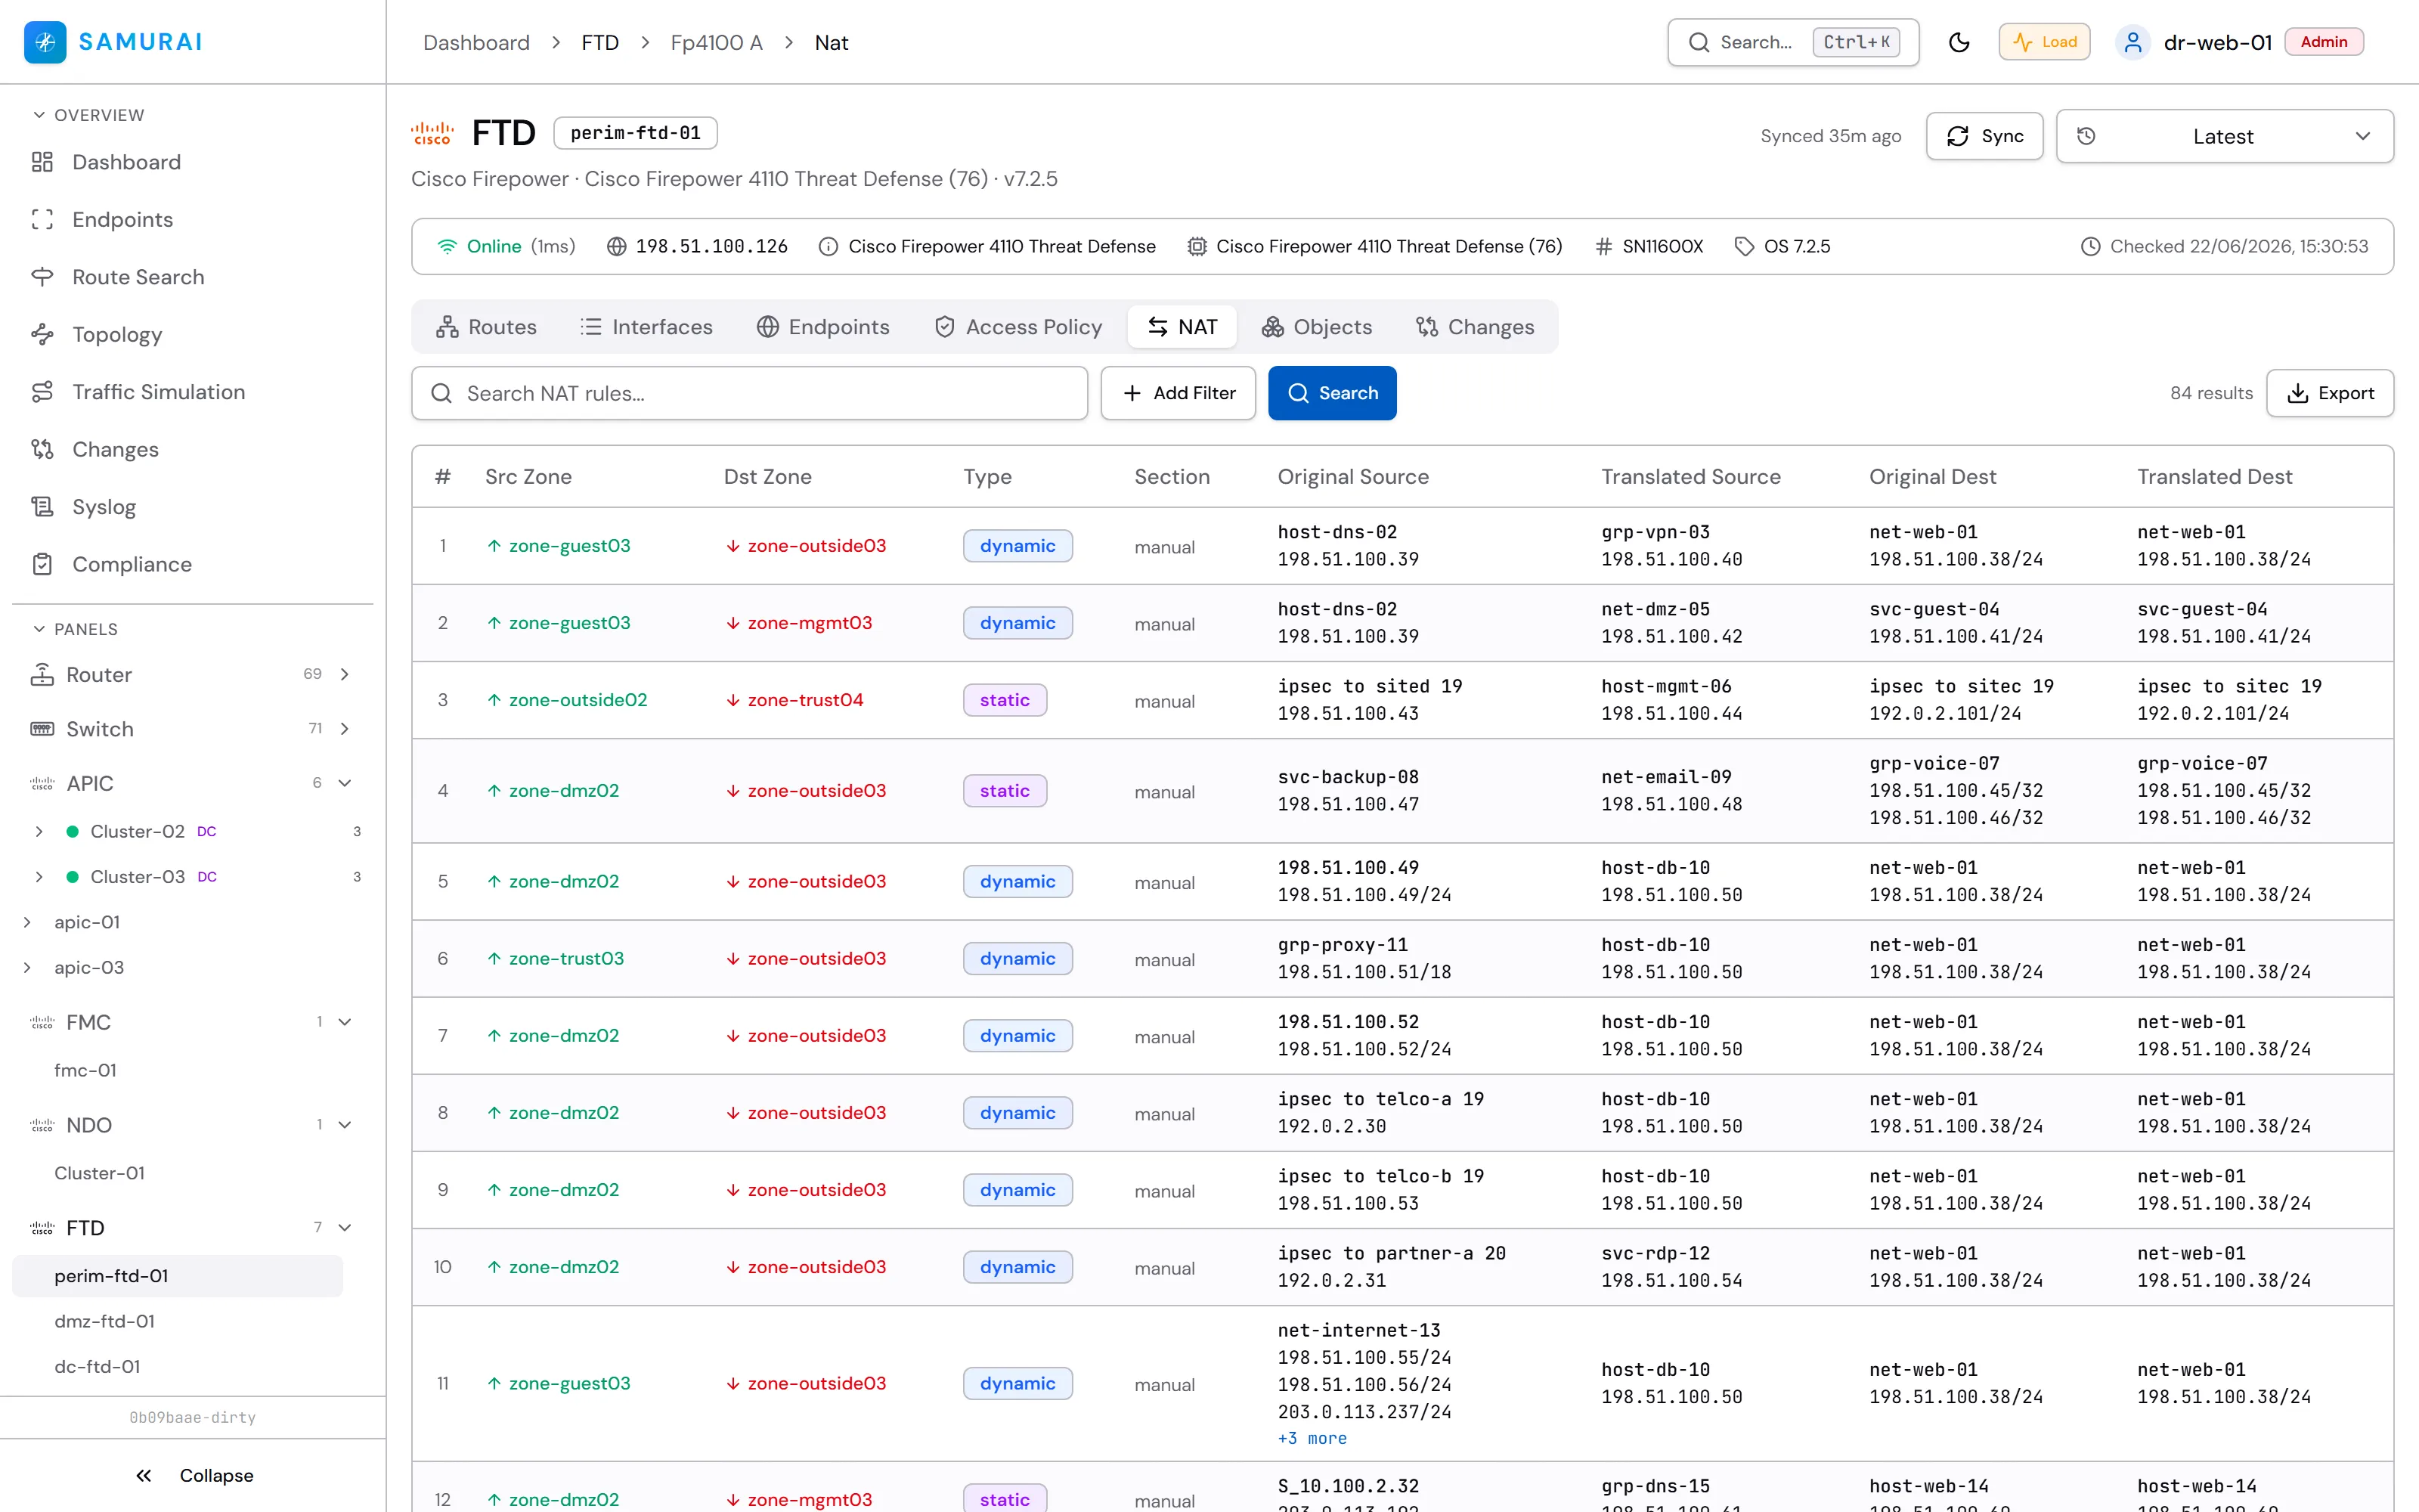Expand the apic-01 tree node

tap(27, 922)
